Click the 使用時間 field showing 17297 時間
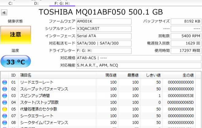The image size is (202, 128). tap(186, 50)
